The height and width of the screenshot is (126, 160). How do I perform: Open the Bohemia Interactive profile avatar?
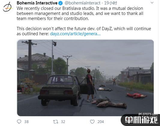click(8, 7)
